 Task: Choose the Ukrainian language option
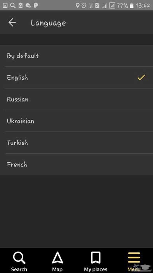[x=76, y=121]
